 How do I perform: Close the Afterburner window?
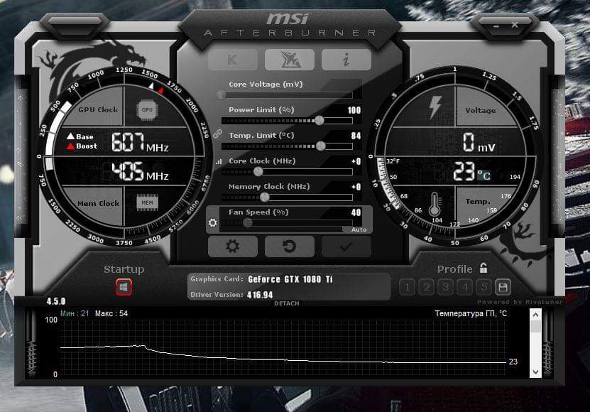click(515, 25)
